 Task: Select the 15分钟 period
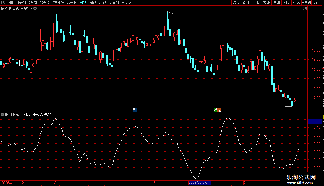45,3
